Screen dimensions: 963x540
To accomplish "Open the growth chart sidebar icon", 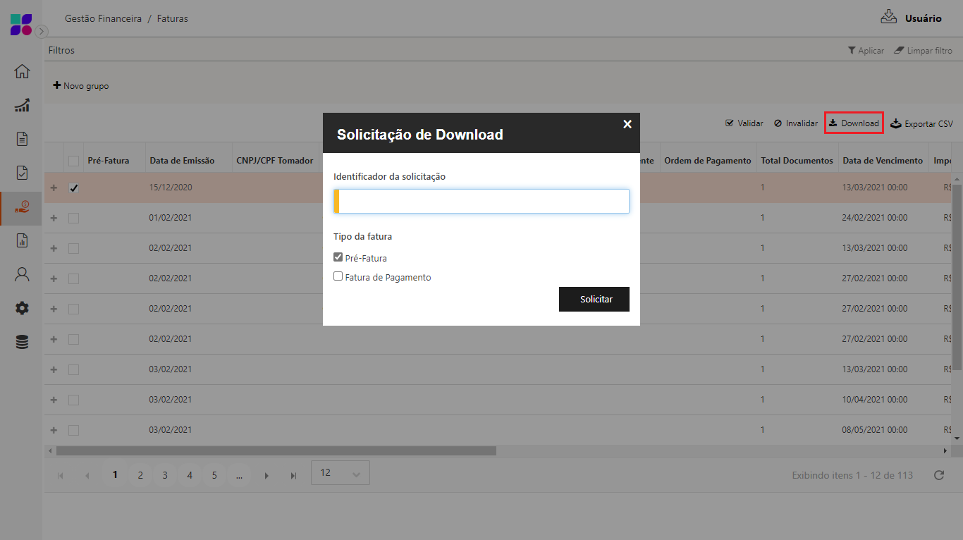I will tap(22, 105).
